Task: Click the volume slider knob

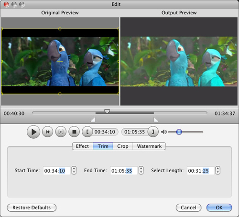Action: (x=179, y=132)
